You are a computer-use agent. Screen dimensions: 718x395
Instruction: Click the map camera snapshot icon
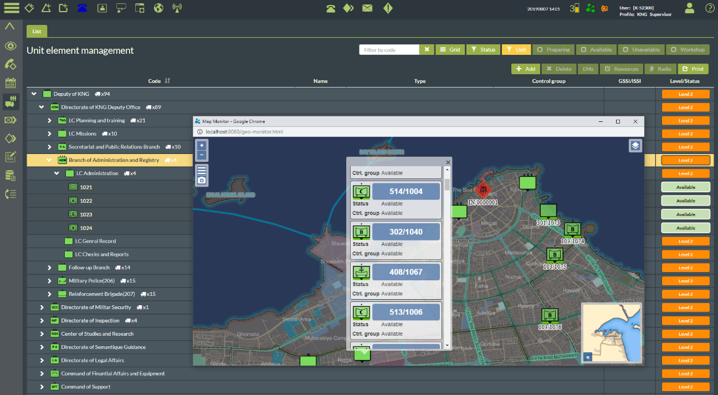[202, 180]
